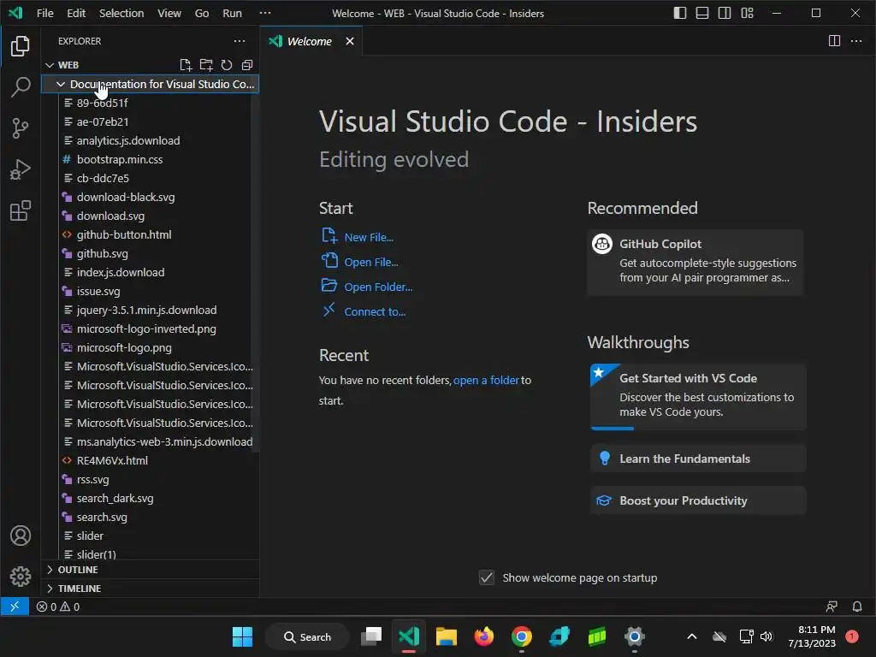Open Learn the Fundamentals walkthrough
This screenshot has width=876, height=657.
point(698,459)
